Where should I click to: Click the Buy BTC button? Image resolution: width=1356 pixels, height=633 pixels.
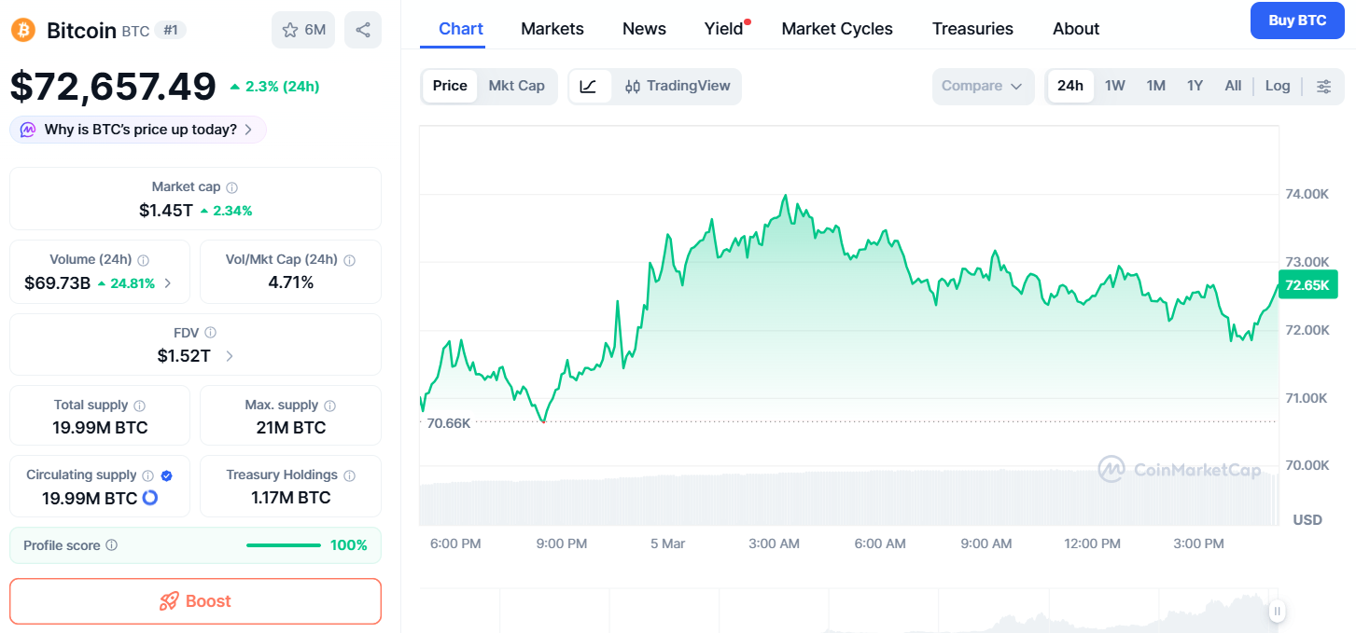(1297, 21)
